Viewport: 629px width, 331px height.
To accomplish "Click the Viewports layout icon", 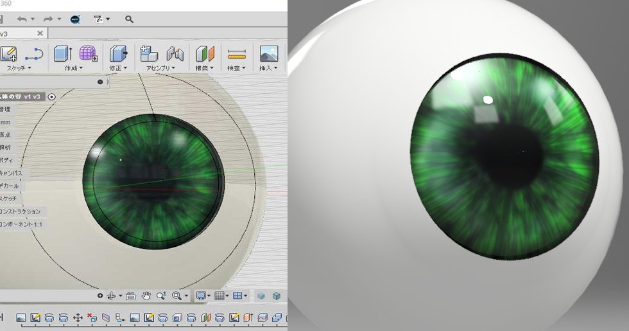I will 237,296.
